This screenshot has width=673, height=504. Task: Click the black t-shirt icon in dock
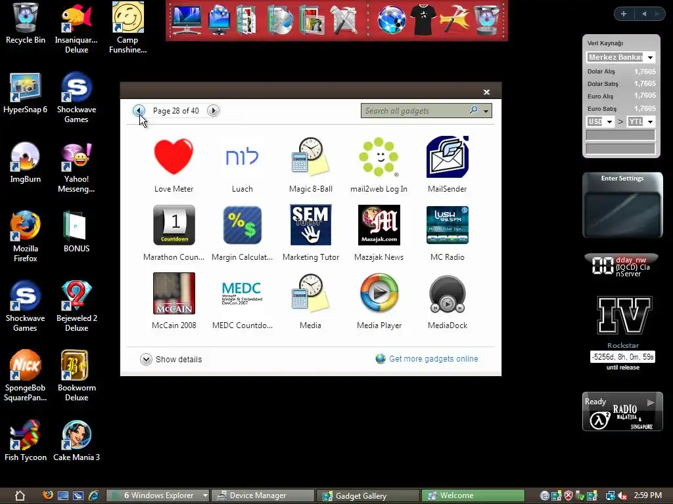423,19
